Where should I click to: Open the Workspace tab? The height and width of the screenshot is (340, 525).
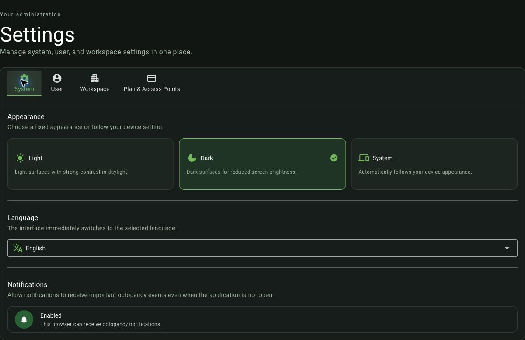point(94,83)
